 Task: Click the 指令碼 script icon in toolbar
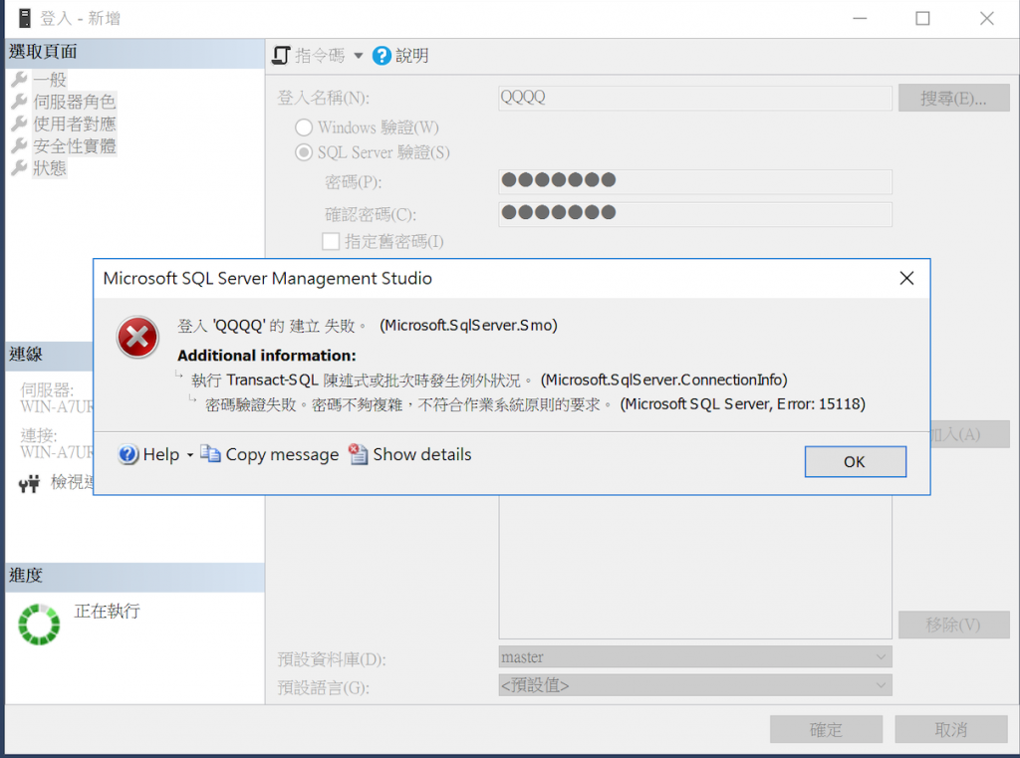click(281, 56)
